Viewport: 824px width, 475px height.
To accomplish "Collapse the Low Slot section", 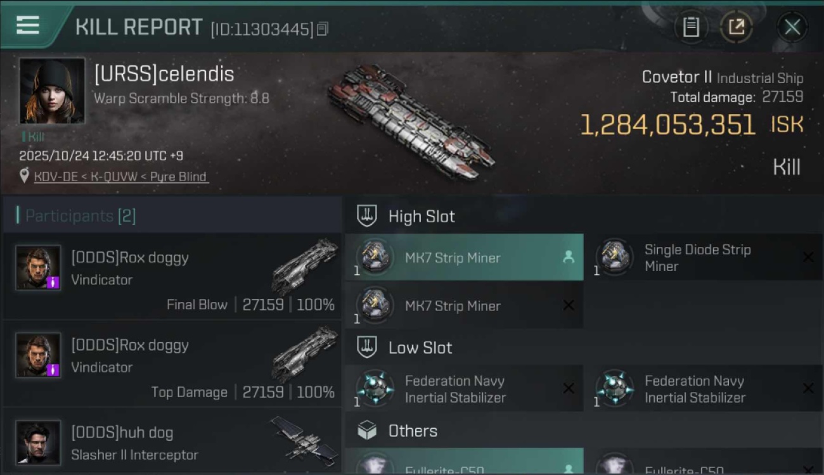I will point(420,348).
